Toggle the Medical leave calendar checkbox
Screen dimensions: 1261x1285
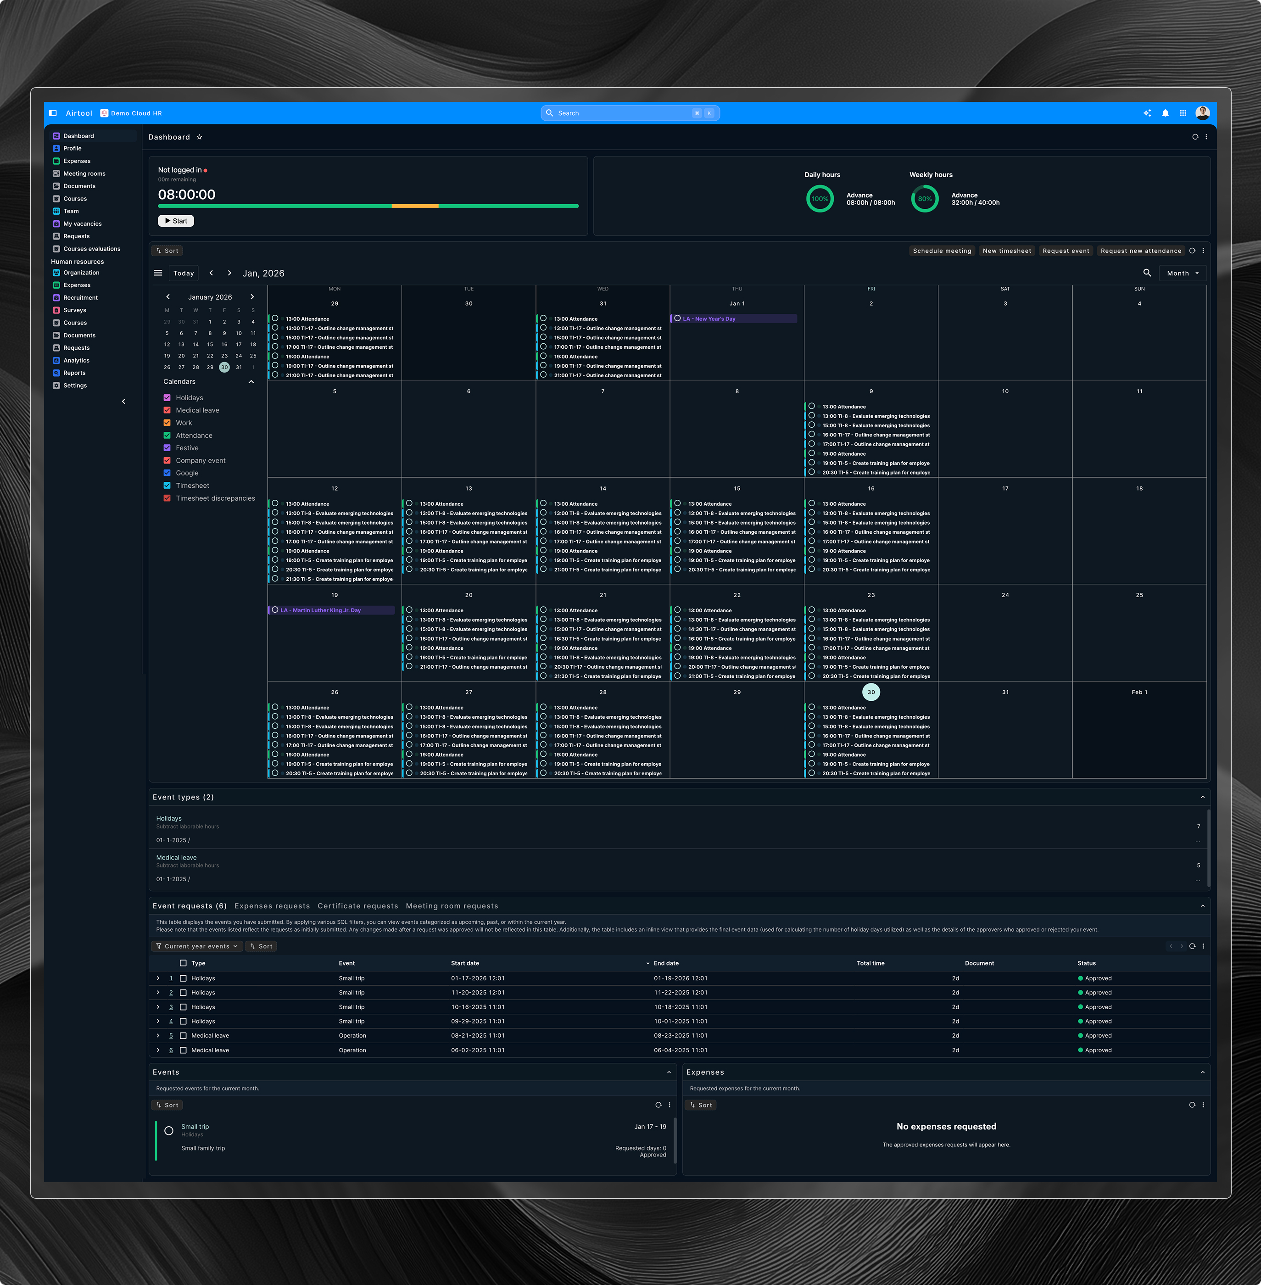click(x=167, y=411)
